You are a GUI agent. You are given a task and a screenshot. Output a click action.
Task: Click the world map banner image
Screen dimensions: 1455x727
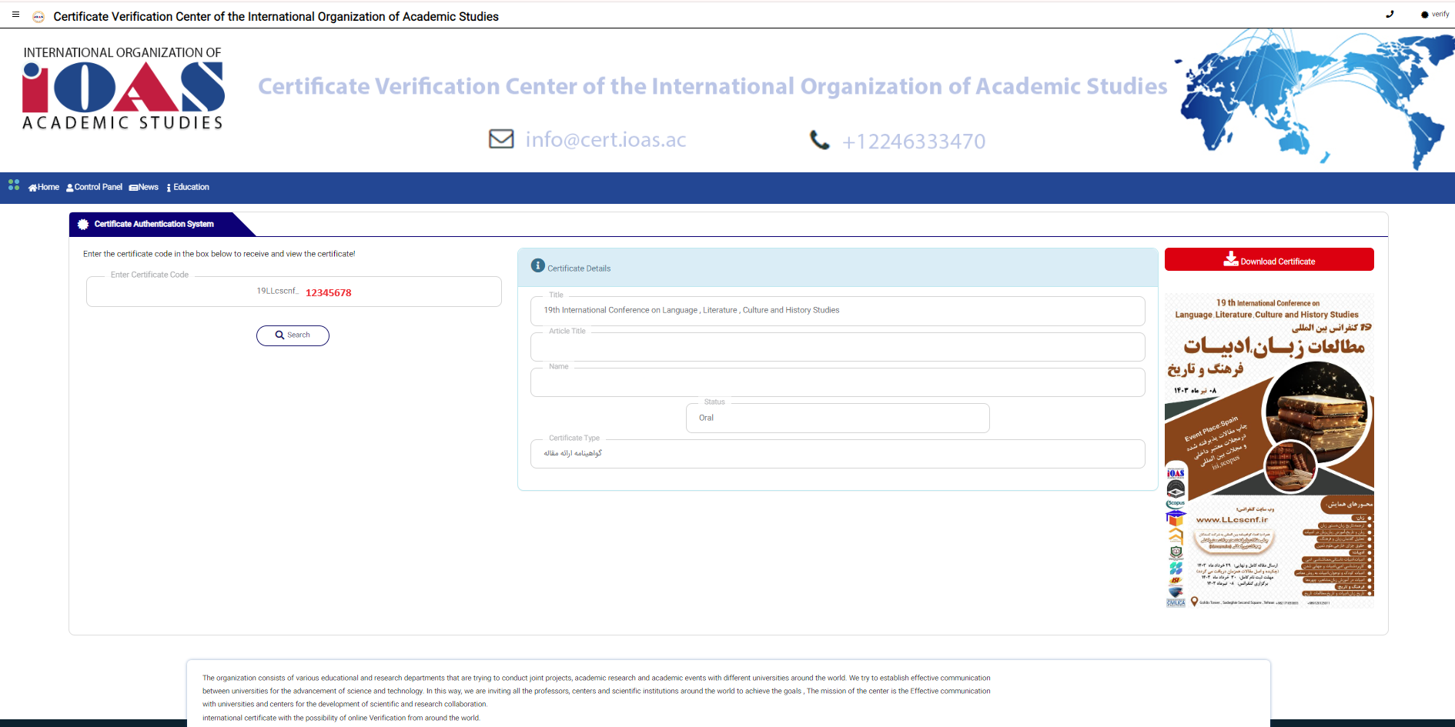pyautogui.click(x=1313, y=98)
